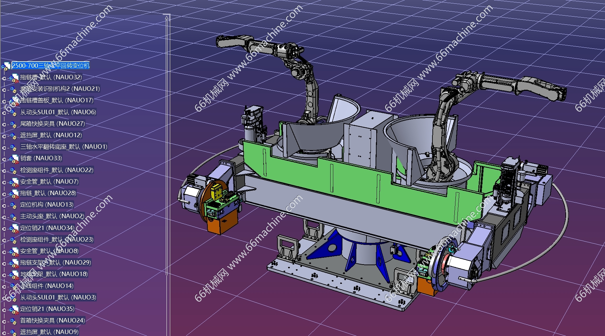
Task: Click the assembly icon of 三轴水平翻转底座_默认 (NAUO1)
Action: [14, 147]
